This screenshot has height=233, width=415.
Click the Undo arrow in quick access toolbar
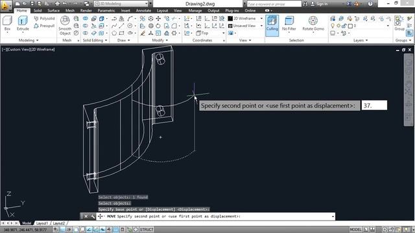(x=65, y=4)
